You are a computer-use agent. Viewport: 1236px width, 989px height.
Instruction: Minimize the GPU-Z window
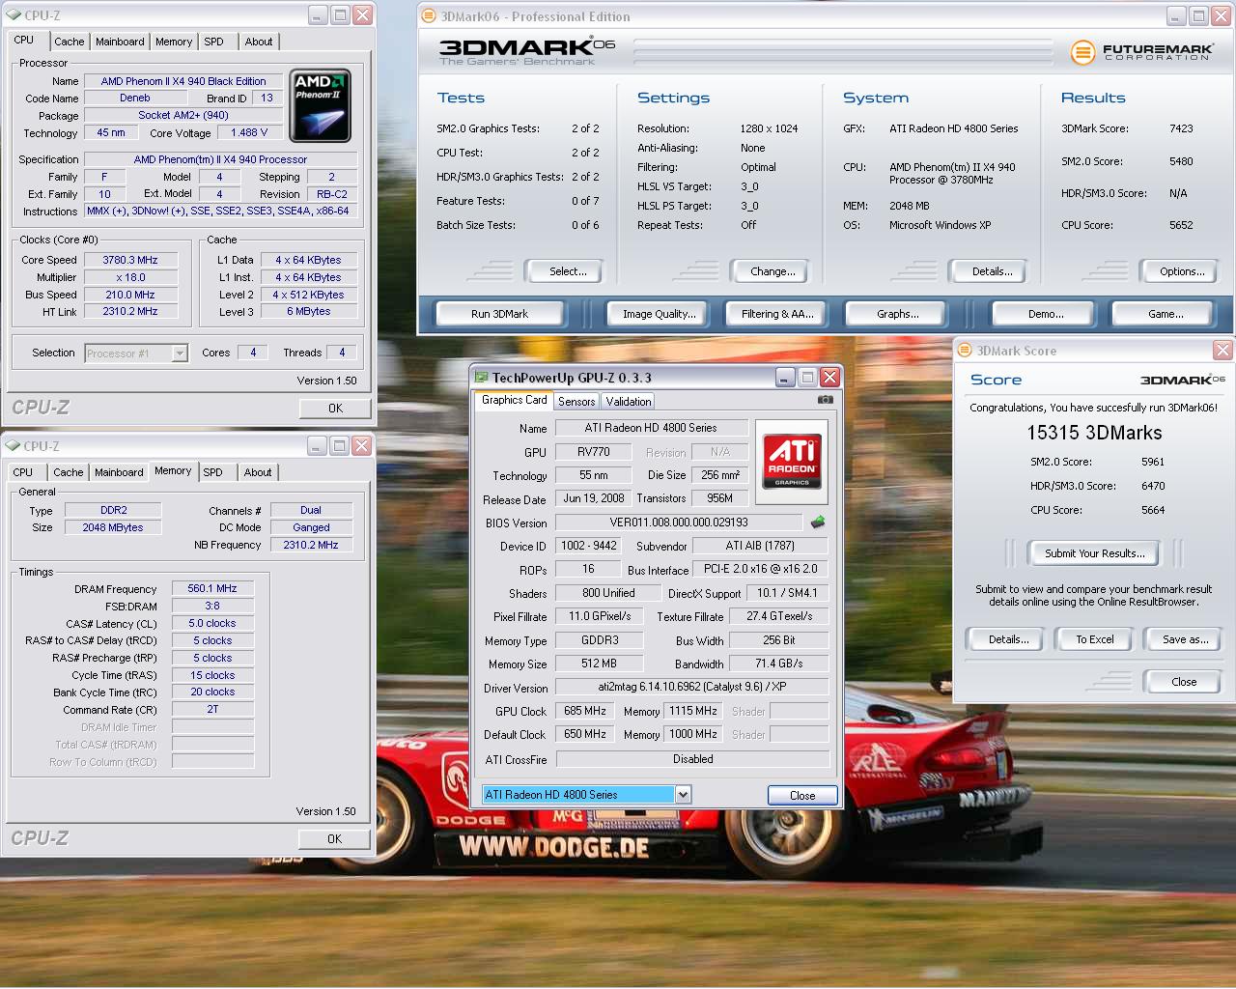(x=785, y=378)
